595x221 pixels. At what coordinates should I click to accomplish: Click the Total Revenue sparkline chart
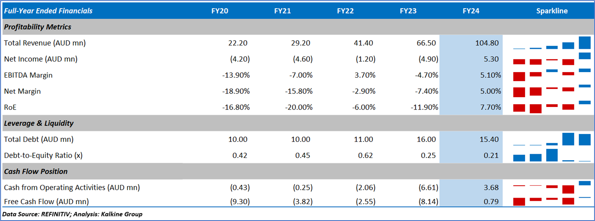(x=551, y=43)
